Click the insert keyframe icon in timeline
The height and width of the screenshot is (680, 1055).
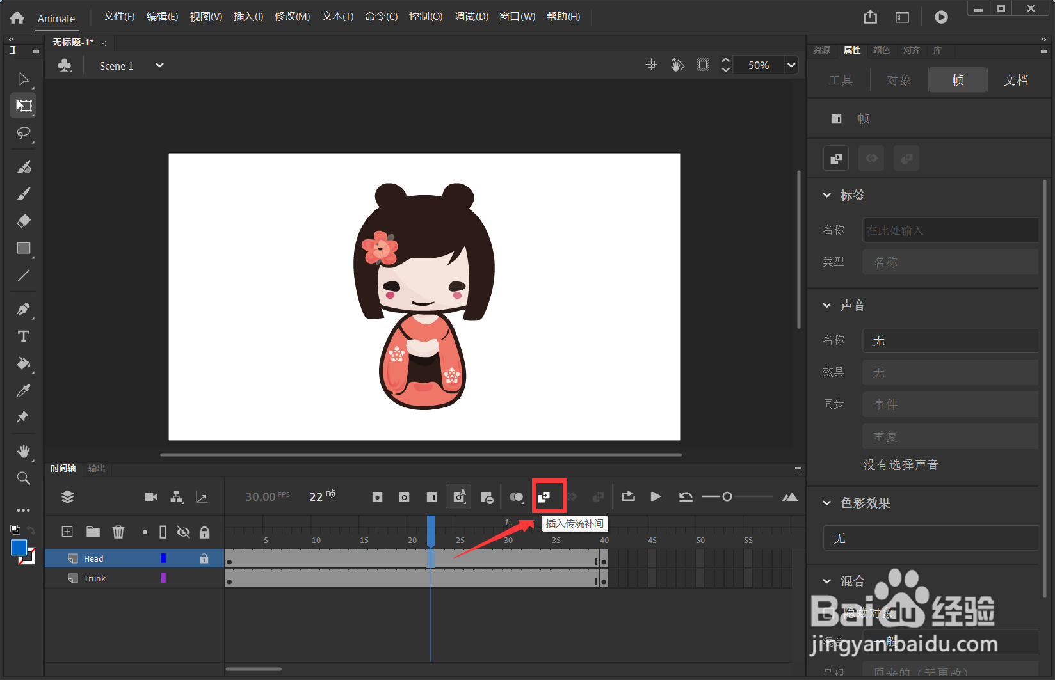pyautogui.click(x=378, y=497)
